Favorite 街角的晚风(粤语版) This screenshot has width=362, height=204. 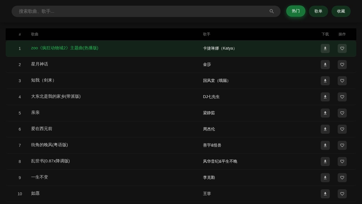pyautogui.click(x=342, y=145)
